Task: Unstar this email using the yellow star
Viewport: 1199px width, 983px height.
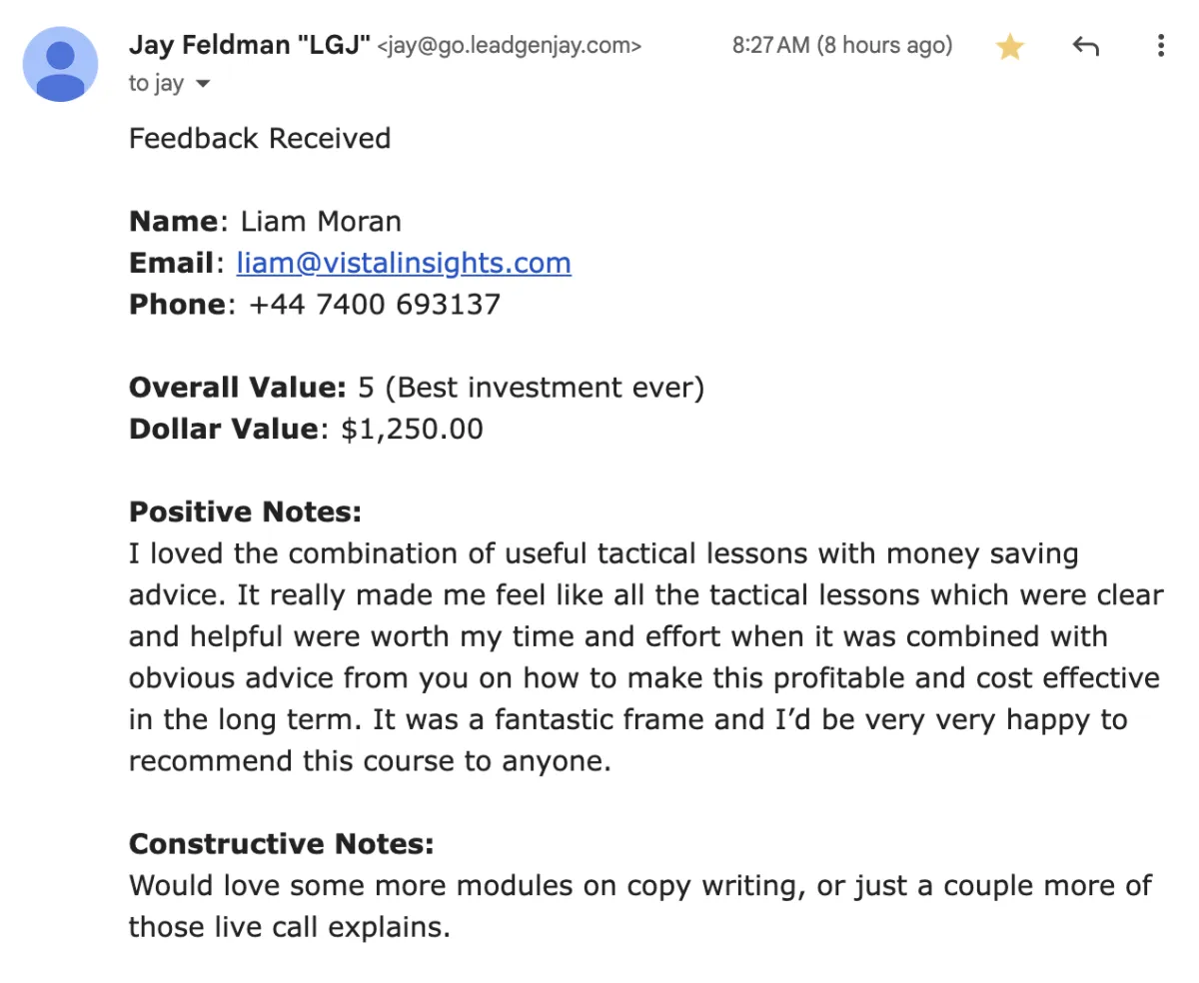Action: 1010,47
